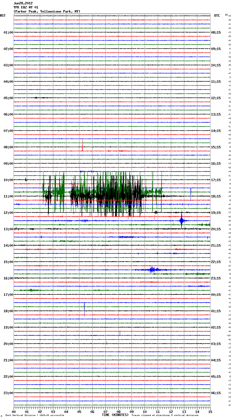The width and height of the screenshot is (232, 419).
Task: Click the "18:00" MST hour label
Action: pyautogui.click(x=8, y=311)
